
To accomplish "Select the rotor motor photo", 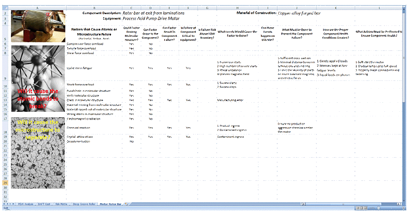I will [x=38, y=26].
